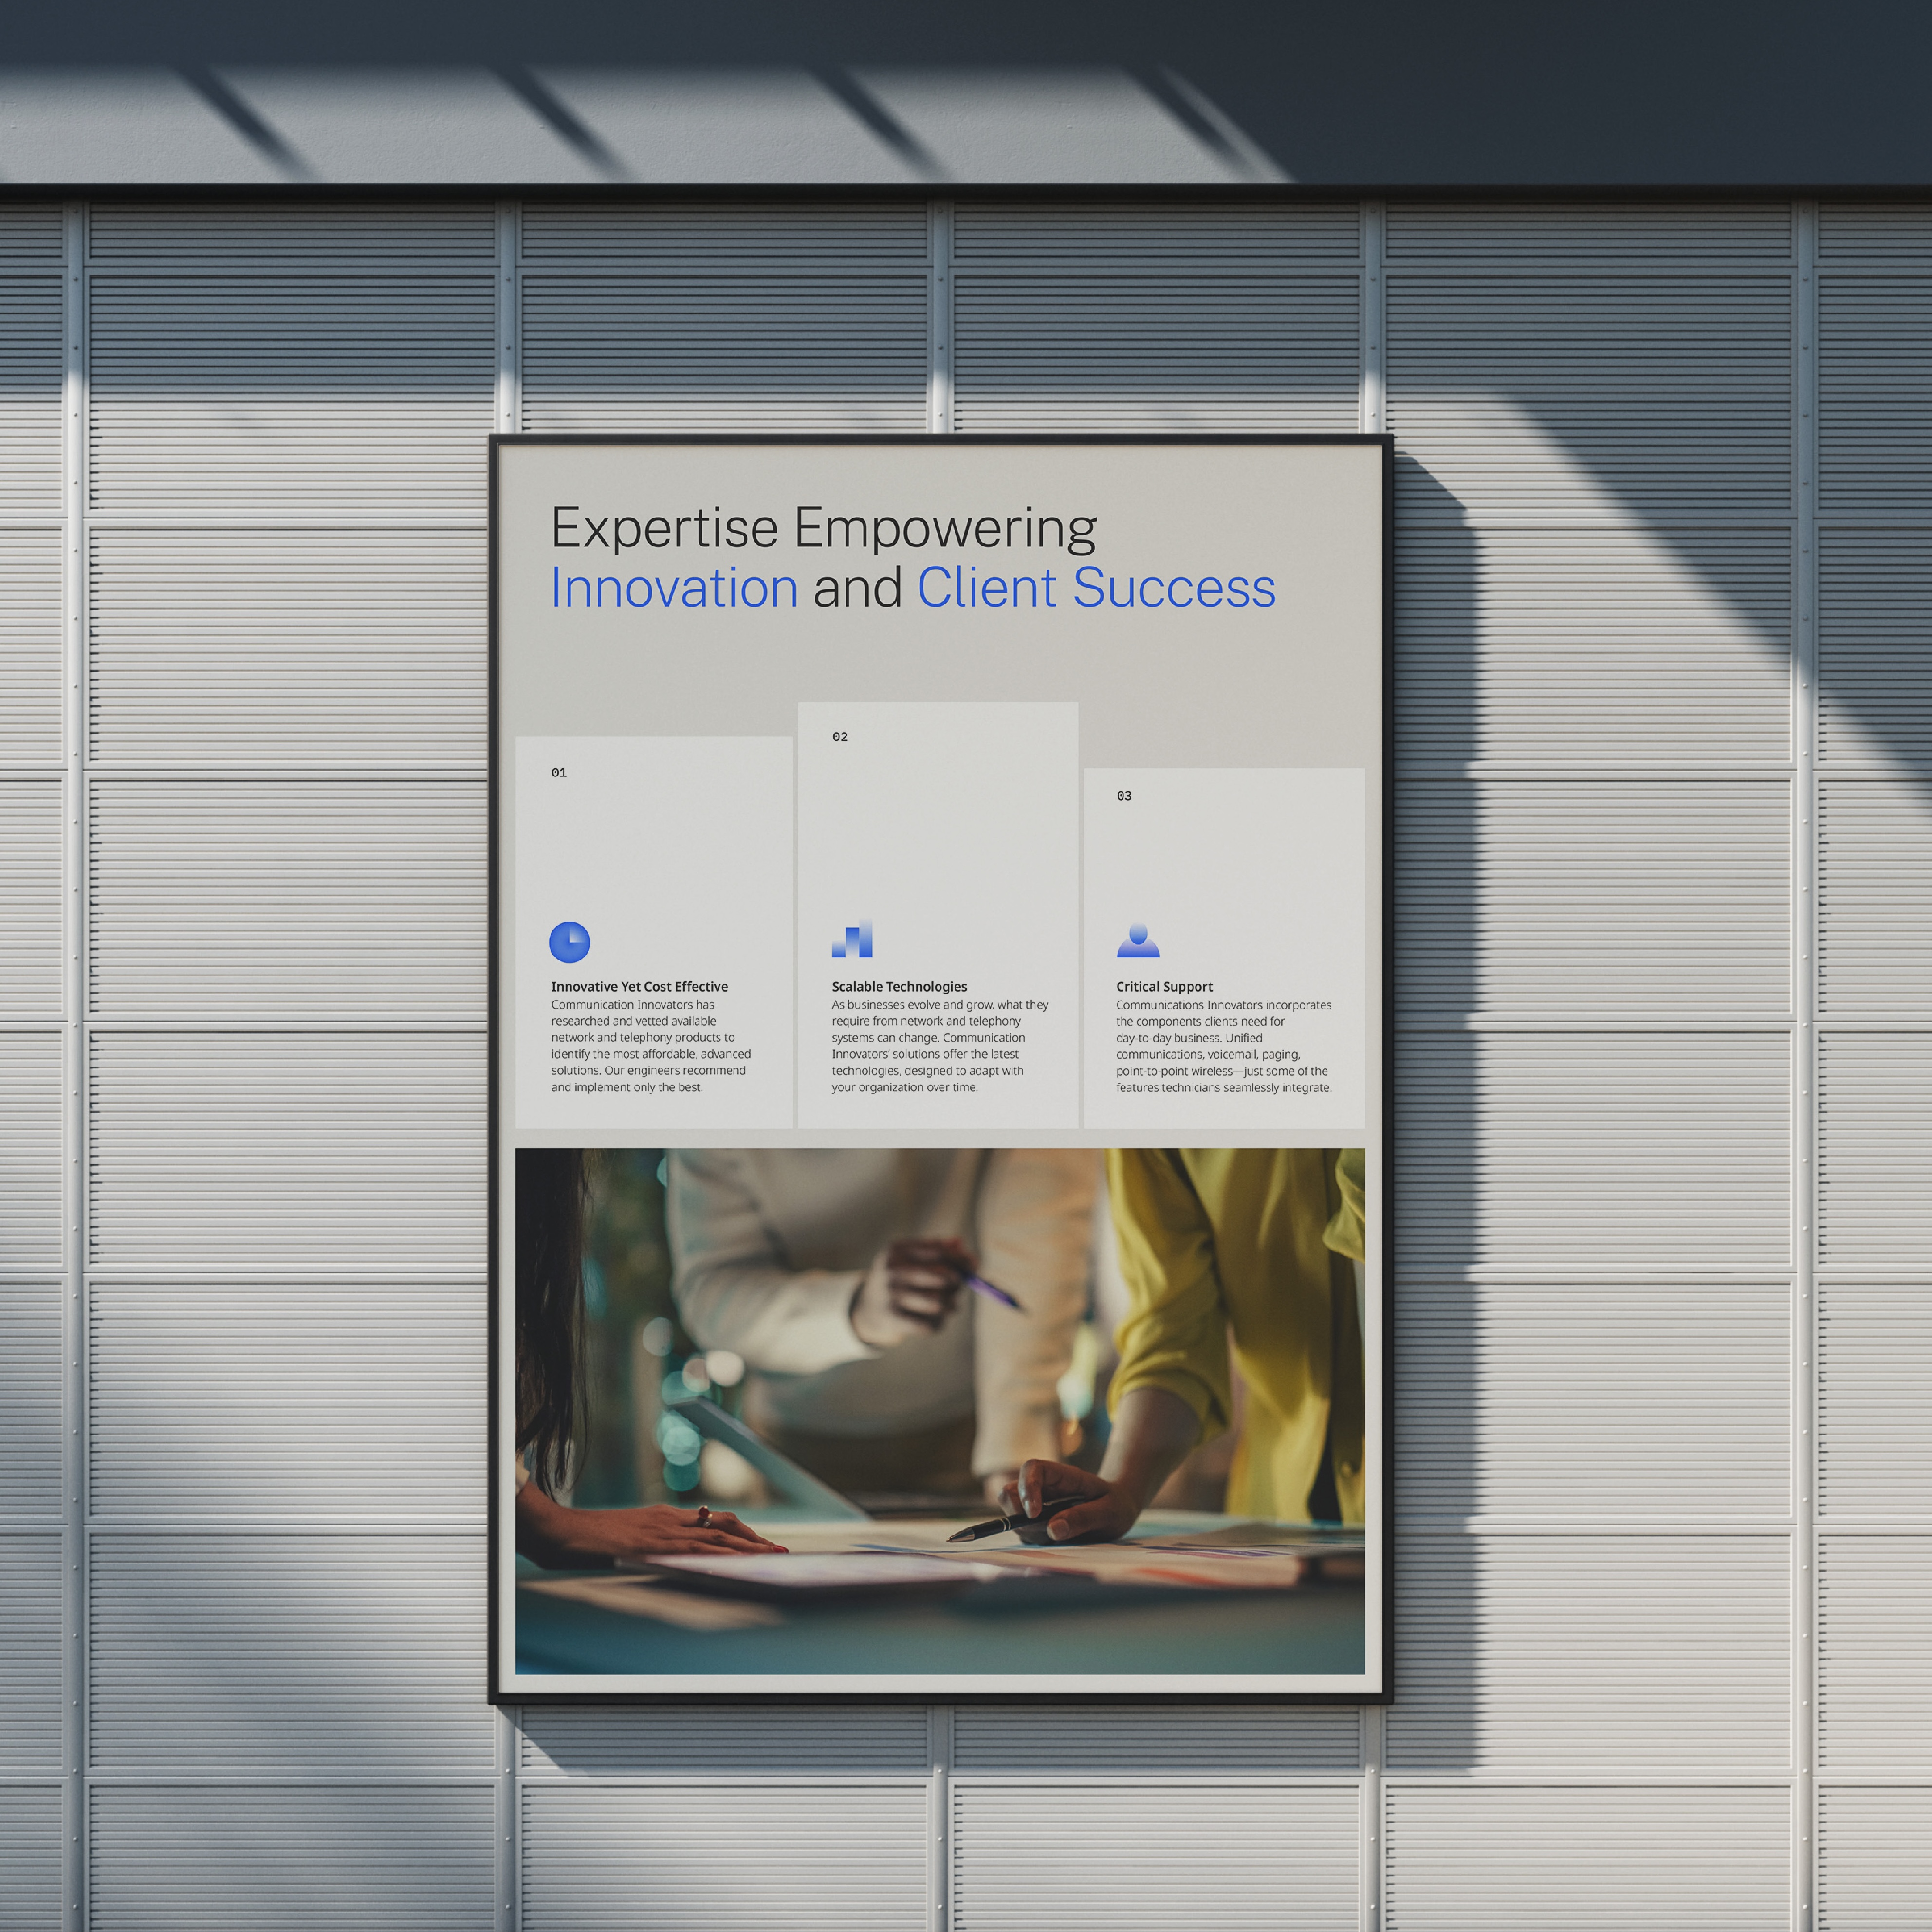Click the blue pie chart icon

pyautogui.click(x=569, y=942)
